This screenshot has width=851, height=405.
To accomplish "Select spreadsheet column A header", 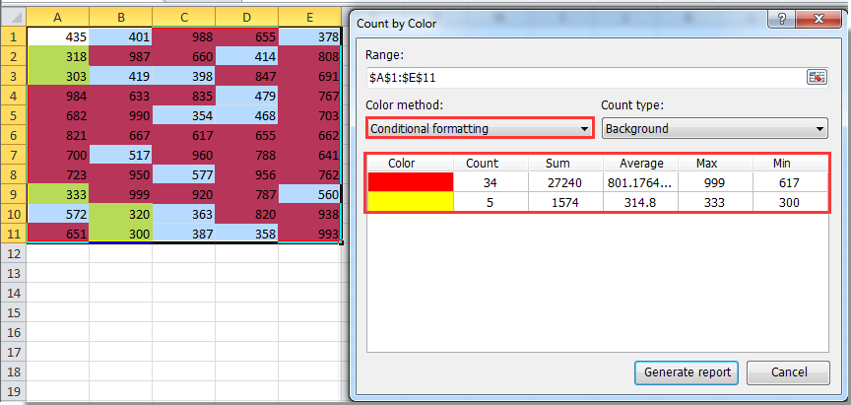I will coord(57,18).
